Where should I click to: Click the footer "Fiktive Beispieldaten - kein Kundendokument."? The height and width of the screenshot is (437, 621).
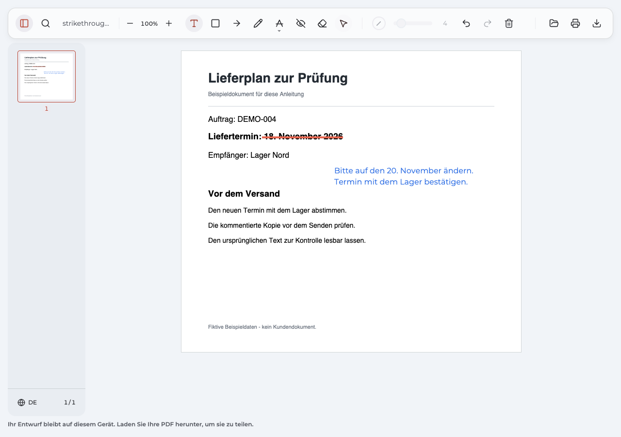pos(262,327)
